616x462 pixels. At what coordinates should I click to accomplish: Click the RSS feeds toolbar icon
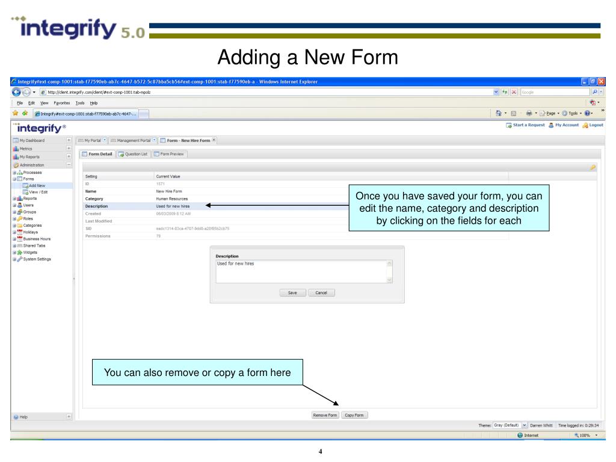point(514,113)
